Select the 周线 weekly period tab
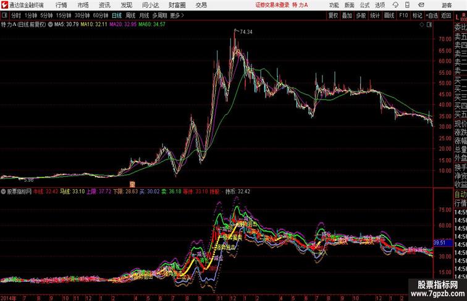This screenshot has width=467, height=301. click(130, 15)
